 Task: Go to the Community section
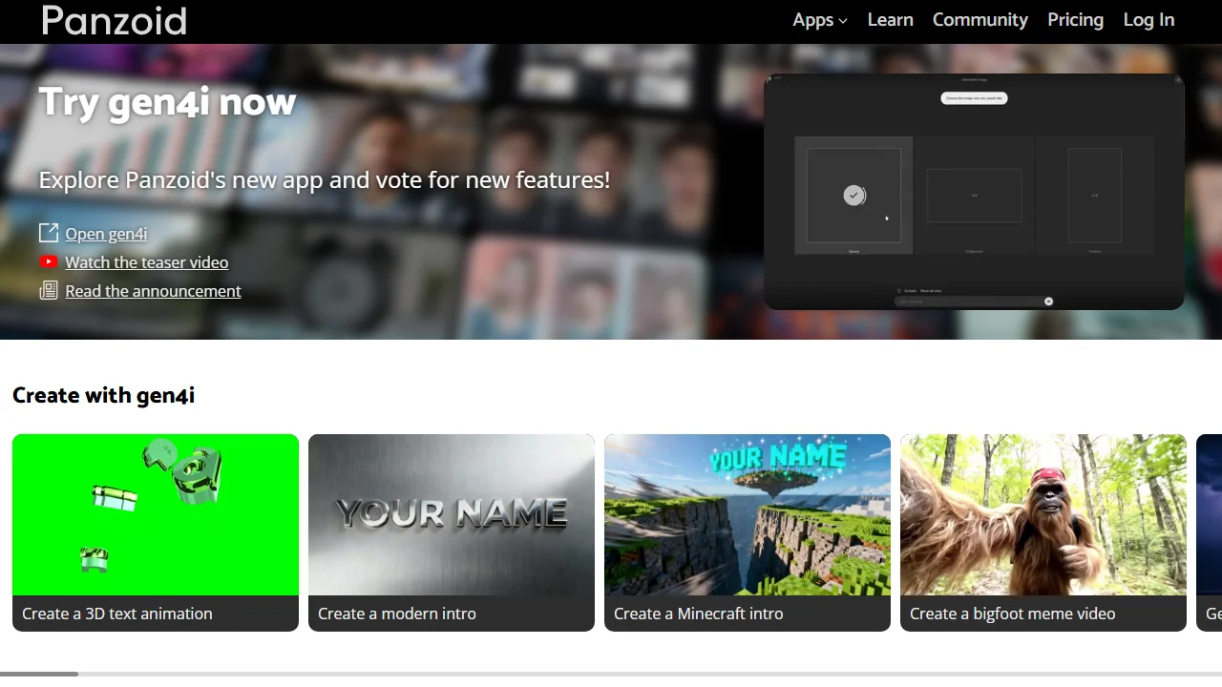tap(980, 20)
